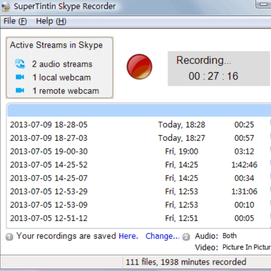Screen dimensions: 271x271
Task: Click the blue recordings list header bar
Action: point(139,110)
